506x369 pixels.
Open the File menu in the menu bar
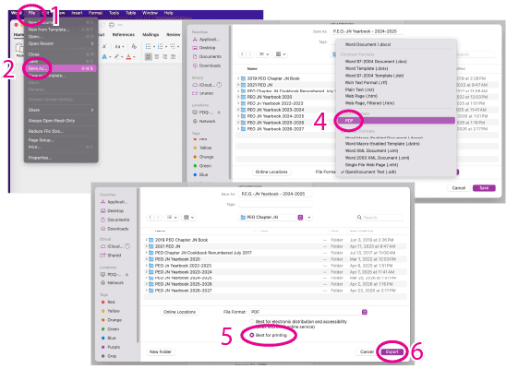pos(31,13)
